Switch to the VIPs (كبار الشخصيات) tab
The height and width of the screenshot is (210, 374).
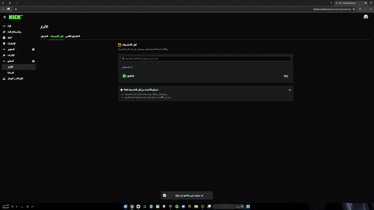pyautogui.click(x=57, y=36)
